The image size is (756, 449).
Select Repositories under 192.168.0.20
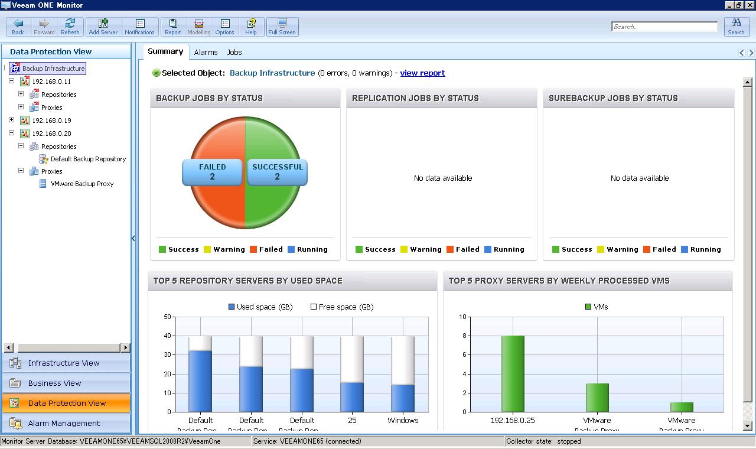(x=58, y=147)
